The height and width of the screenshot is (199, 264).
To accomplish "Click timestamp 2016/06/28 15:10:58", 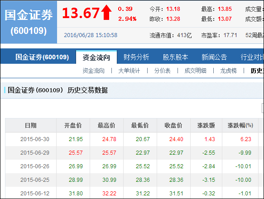I will point(91,35).
